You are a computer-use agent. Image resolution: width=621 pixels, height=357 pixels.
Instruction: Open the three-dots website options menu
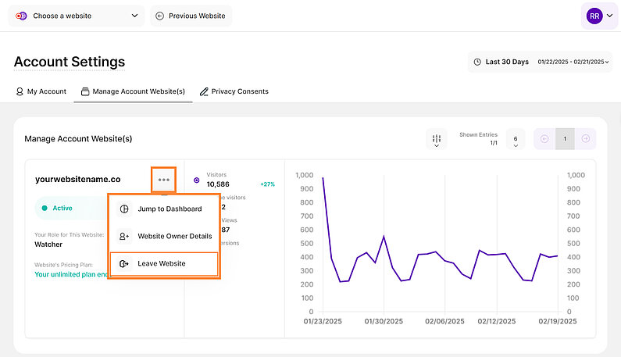pos(163,179)
